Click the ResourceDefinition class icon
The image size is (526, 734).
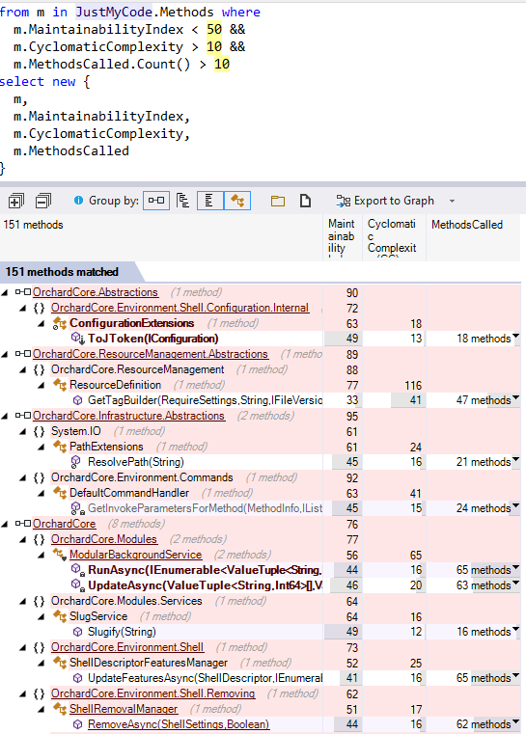tap(60, 385)
